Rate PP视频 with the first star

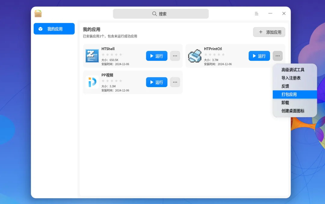coord(103,81)
